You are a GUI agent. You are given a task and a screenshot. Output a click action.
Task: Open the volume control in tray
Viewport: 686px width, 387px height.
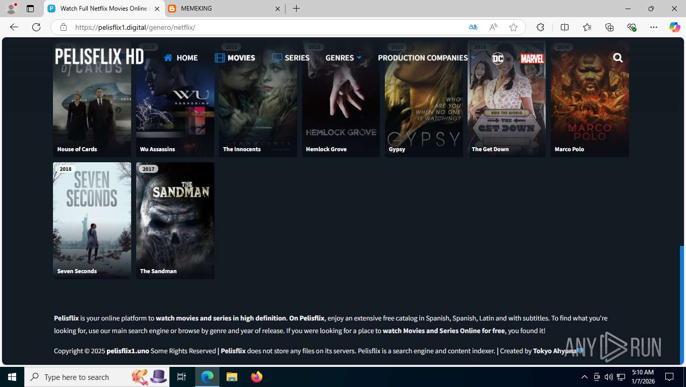coord(609,377)
